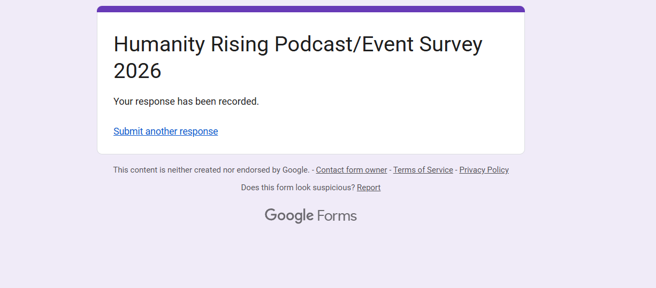Viewport: 656px width, 288px height.
Task: Click empty white area of confirmation card
Action: coord(401,118)
